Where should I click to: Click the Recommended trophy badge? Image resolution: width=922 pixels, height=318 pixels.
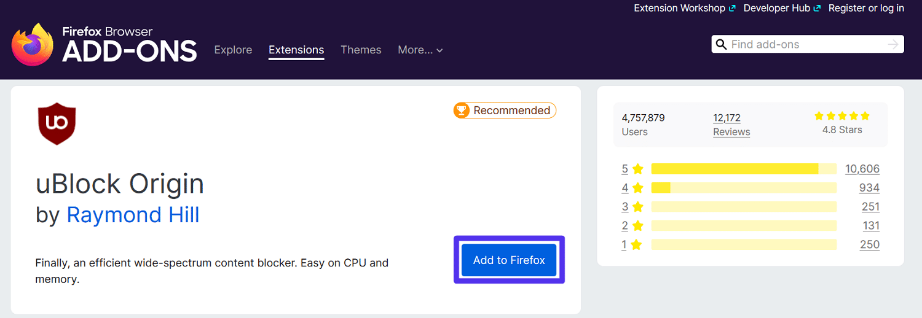tap(505, 111)
